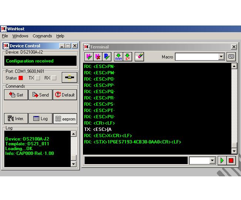241x200 pixels.
Task: Click the red stop button
Action: click(x=231, y=160)
